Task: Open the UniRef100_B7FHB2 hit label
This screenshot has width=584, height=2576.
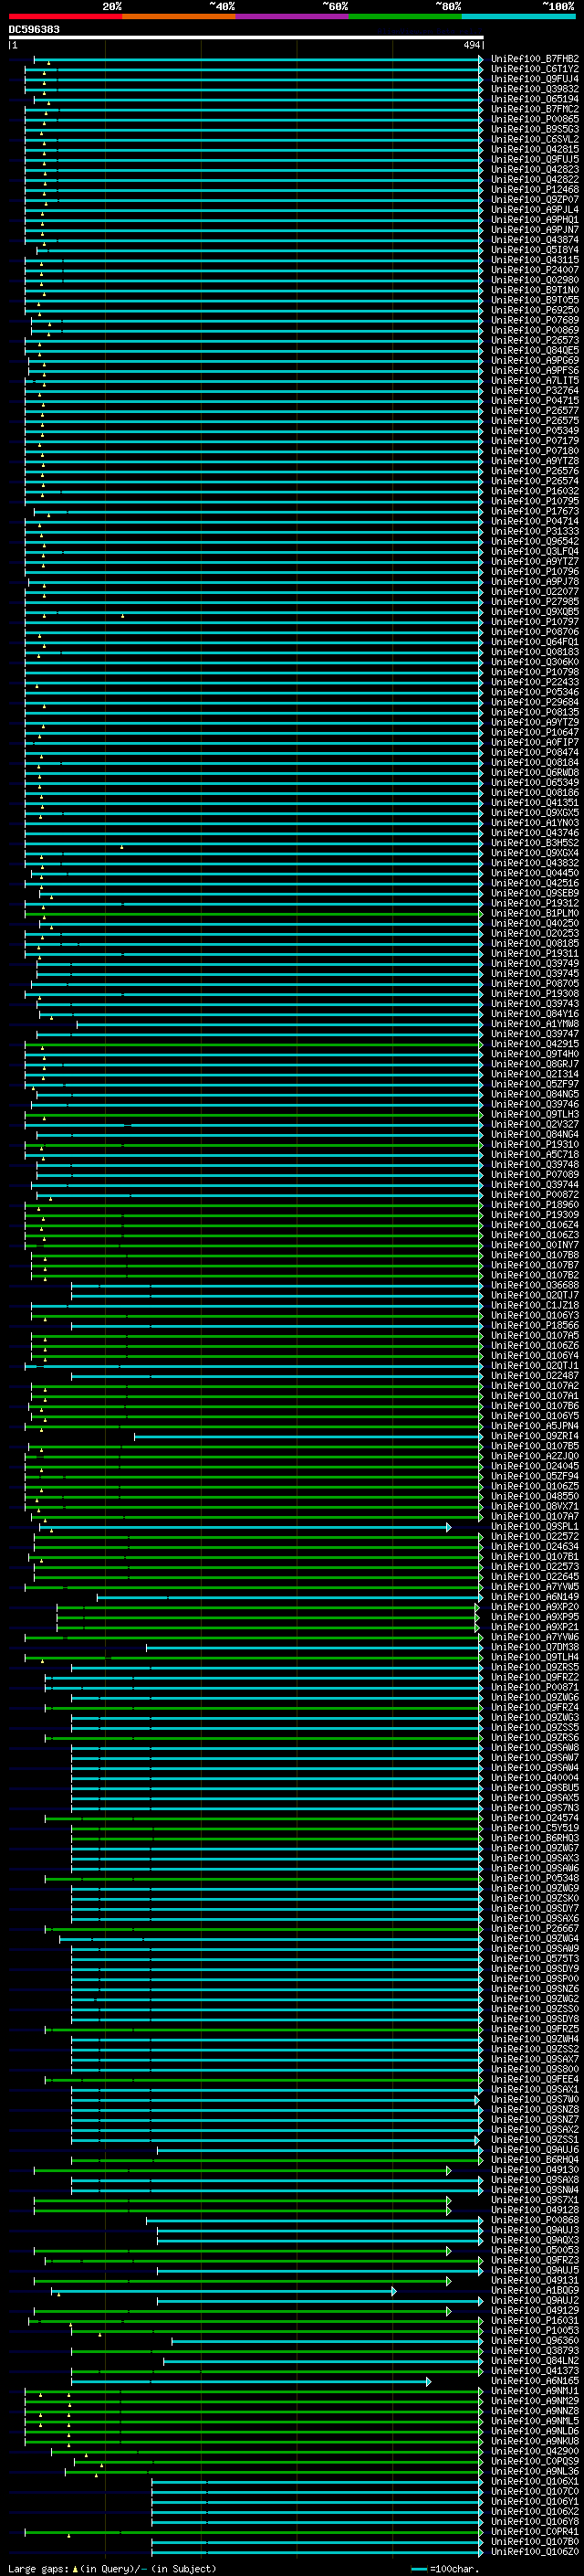Action: (x=534, y=59)
